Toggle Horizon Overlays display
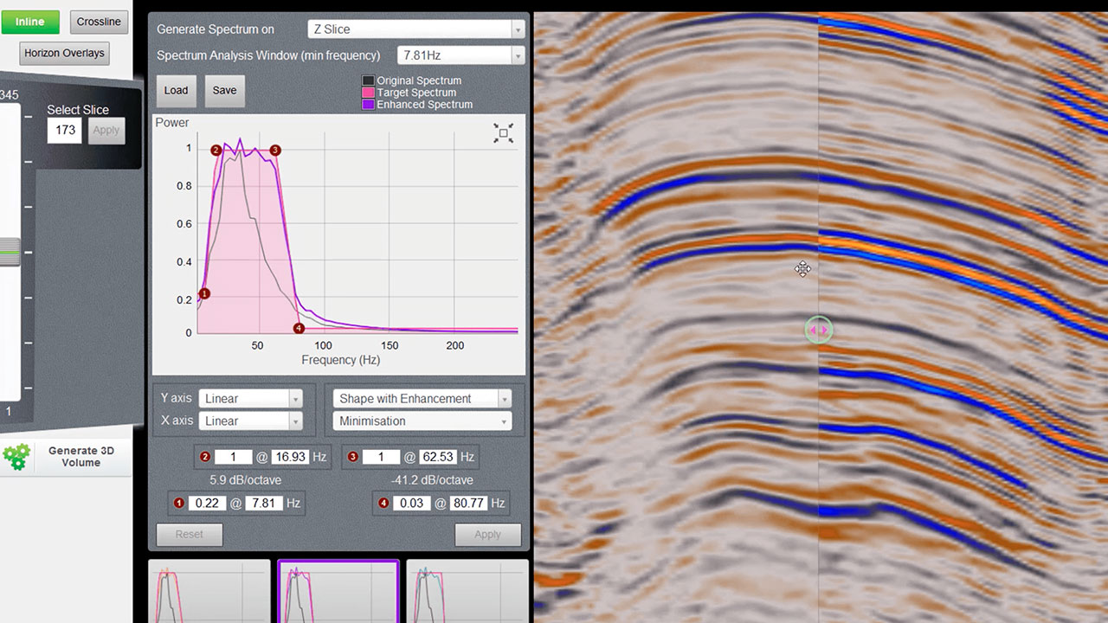The width and height of the screenshot is (1108, 623). tap(64, 53)
